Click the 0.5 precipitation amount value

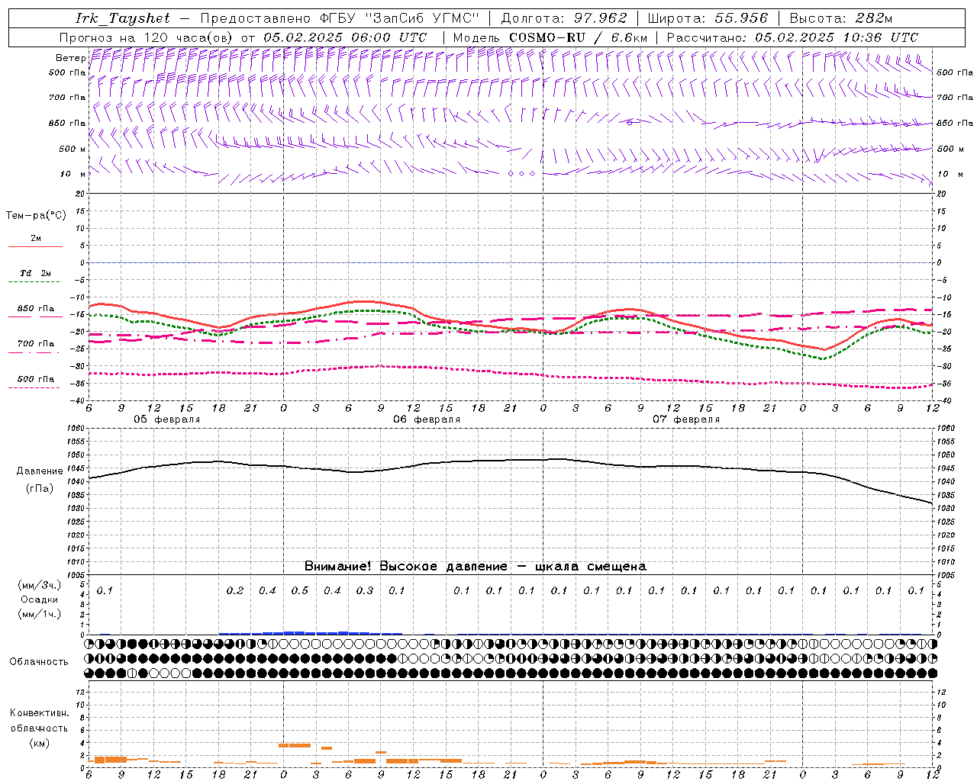(x=300, y=590)
